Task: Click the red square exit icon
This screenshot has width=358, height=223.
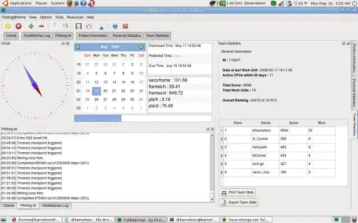Action: 125,26
